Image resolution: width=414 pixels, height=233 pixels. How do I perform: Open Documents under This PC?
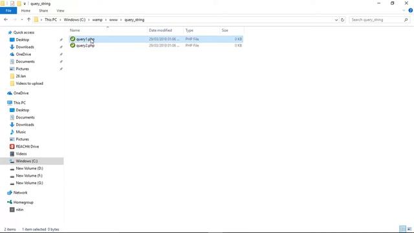click(x=25, y=117)
